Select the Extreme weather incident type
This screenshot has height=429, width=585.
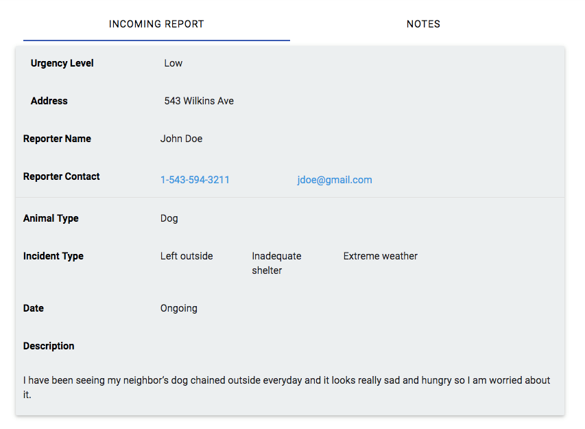380,256
